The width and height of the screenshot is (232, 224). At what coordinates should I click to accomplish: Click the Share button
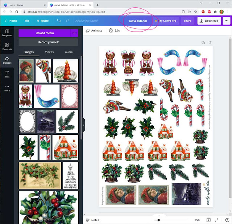click(187, 21)
